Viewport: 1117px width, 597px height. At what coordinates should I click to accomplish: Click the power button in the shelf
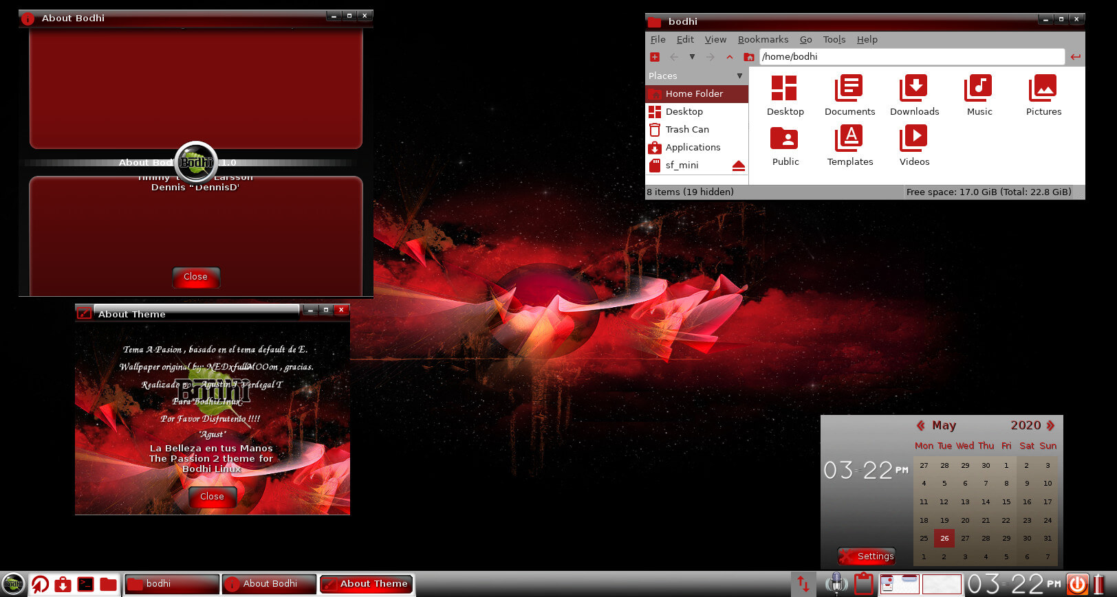[x=1078, y=585]
